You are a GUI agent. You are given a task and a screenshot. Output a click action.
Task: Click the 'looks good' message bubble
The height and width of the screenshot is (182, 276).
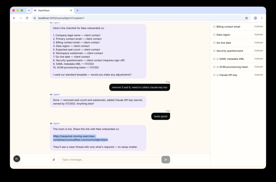click(x=161, y=116)
